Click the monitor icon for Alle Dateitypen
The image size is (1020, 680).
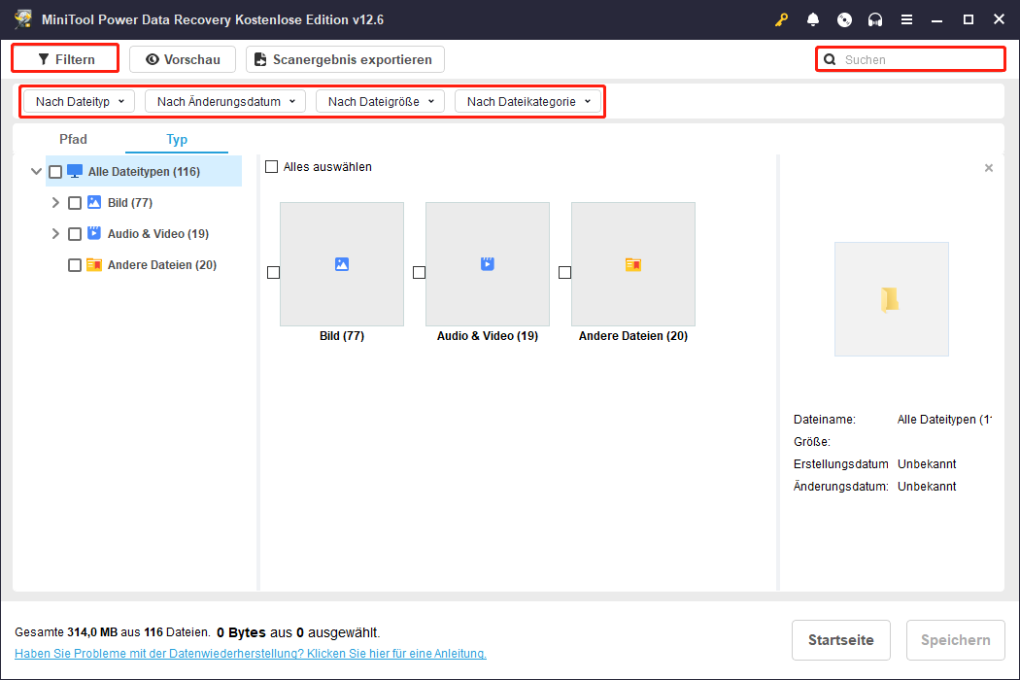coord(75,171)
